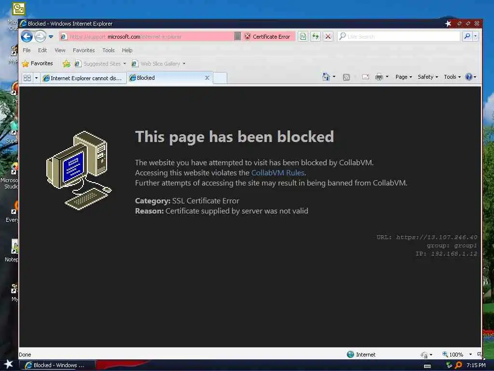This screenshot has height=371, width=494.
Task: Click the Home page icon
Action: (x=326, y=77)
